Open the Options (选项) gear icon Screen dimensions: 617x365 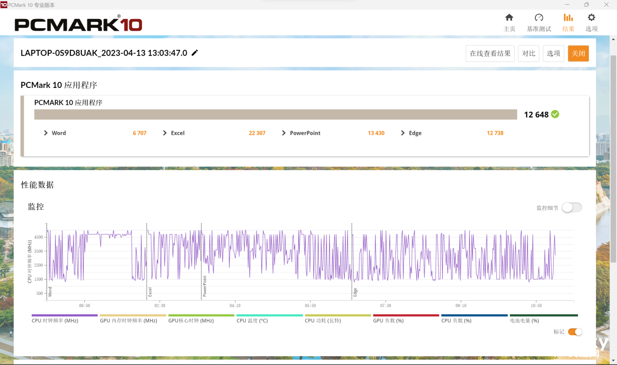click(x=591, y=18)
